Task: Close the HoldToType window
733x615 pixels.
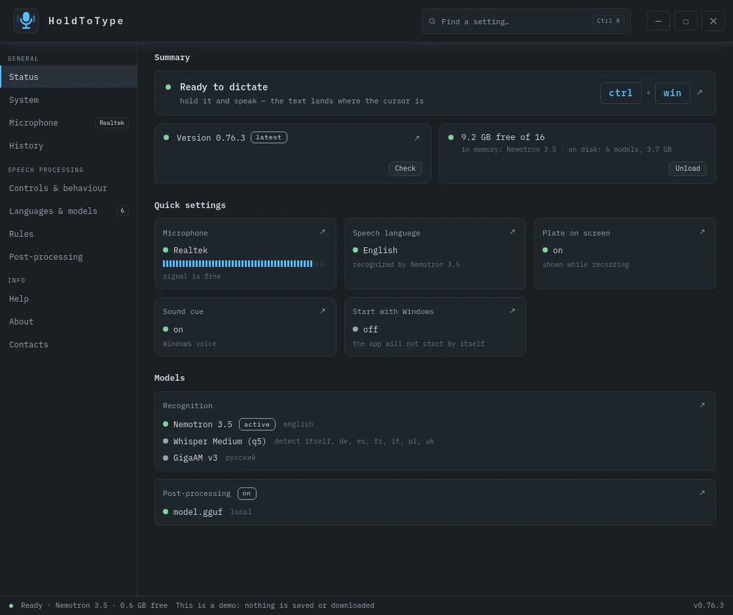Action: point(713,21)
